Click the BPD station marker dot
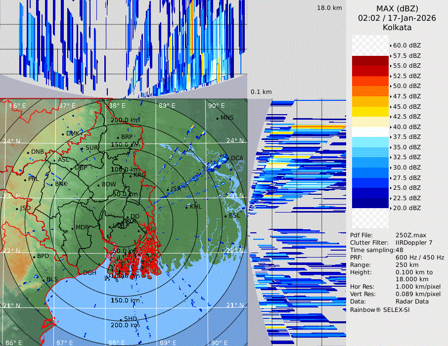 [x=34, y=257]
